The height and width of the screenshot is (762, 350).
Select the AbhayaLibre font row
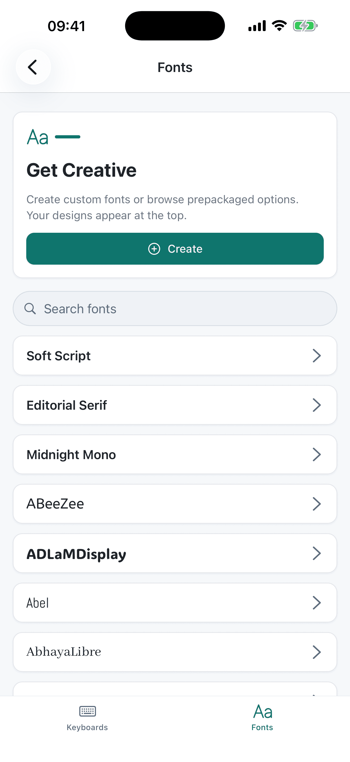click(175, 652)
